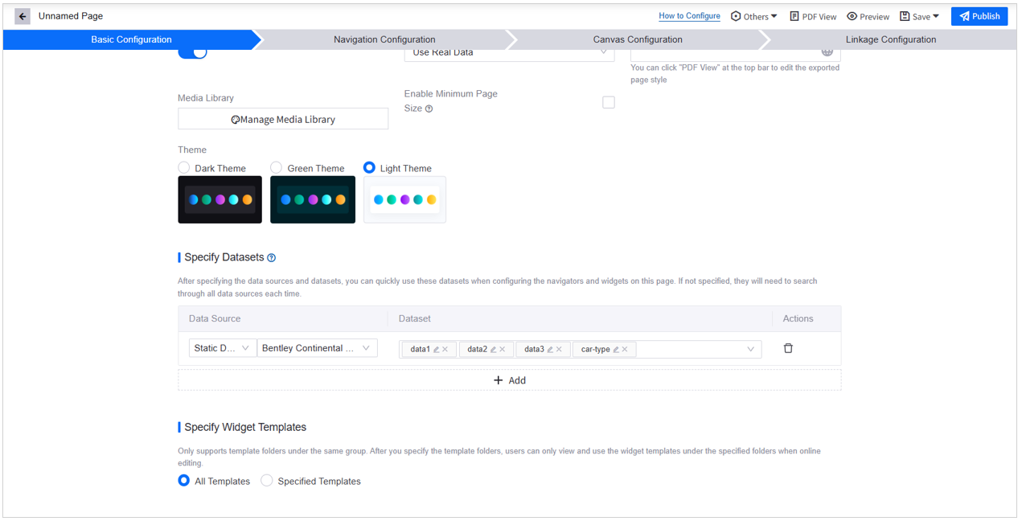Edit the data2 dataset tag name
The width and height of the screenshot is (1022, 521).
tap(493, 350)
